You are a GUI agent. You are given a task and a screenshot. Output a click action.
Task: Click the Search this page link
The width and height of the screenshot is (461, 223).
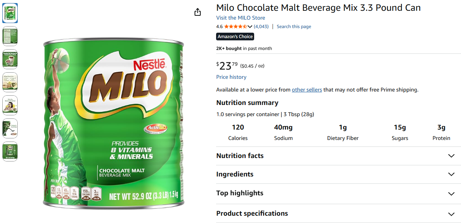[294, 27]
